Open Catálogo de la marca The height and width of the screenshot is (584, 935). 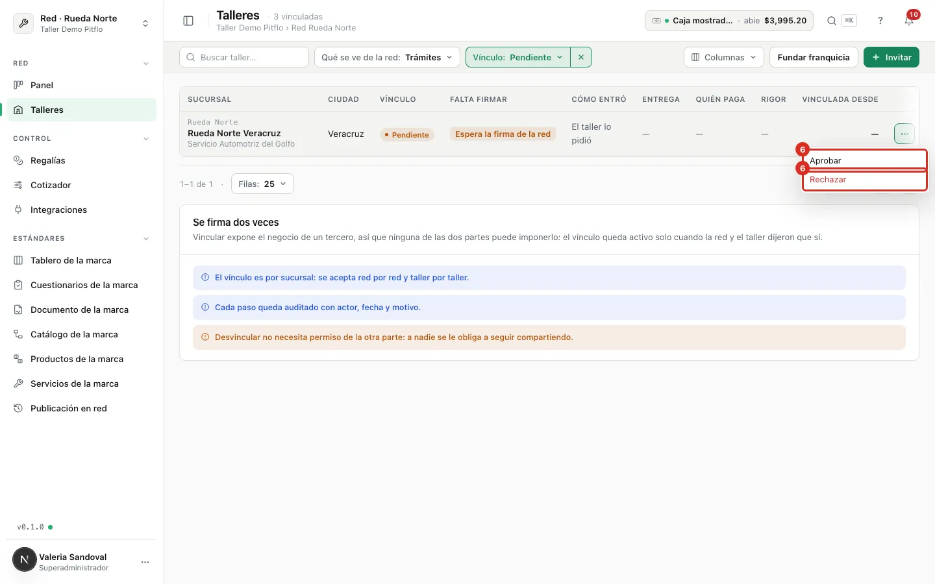tap(81, 334)
